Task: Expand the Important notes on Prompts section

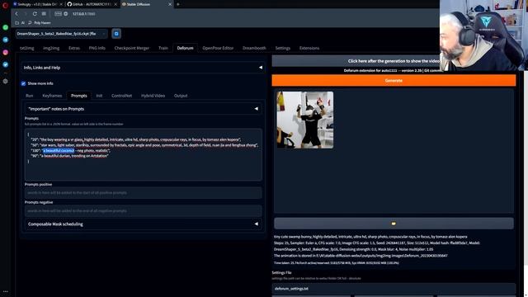Action: [x=143, y=109]
